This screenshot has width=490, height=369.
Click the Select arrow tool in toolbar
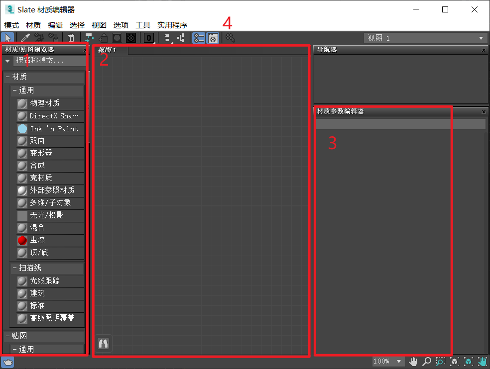(x=7, y=38)
